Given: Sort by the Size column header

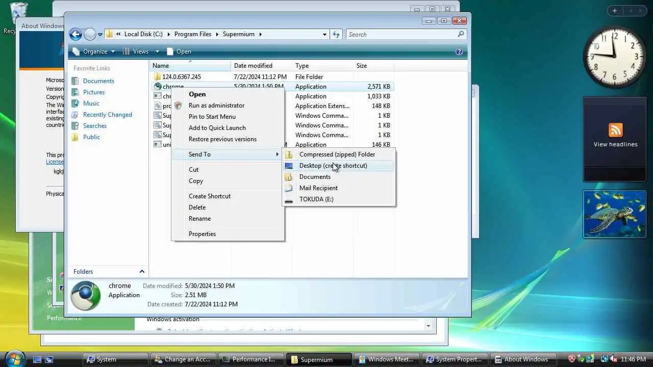Looking at the screenshot, I should [x=374, y=66].
